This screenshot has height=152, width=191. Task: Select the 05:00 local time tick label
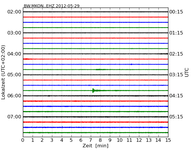click(14, 75)
